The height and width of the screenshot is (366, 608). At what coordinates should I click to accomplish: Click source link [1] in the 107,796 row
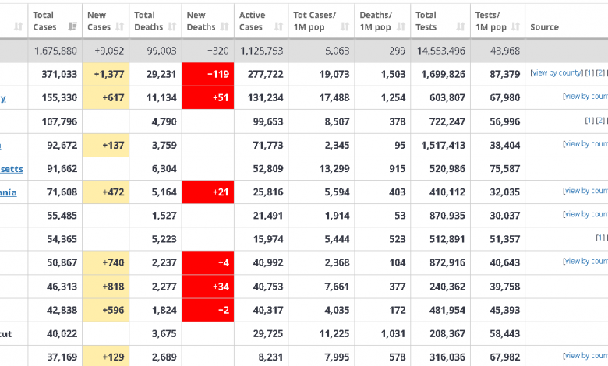click(x=589, y=121)
